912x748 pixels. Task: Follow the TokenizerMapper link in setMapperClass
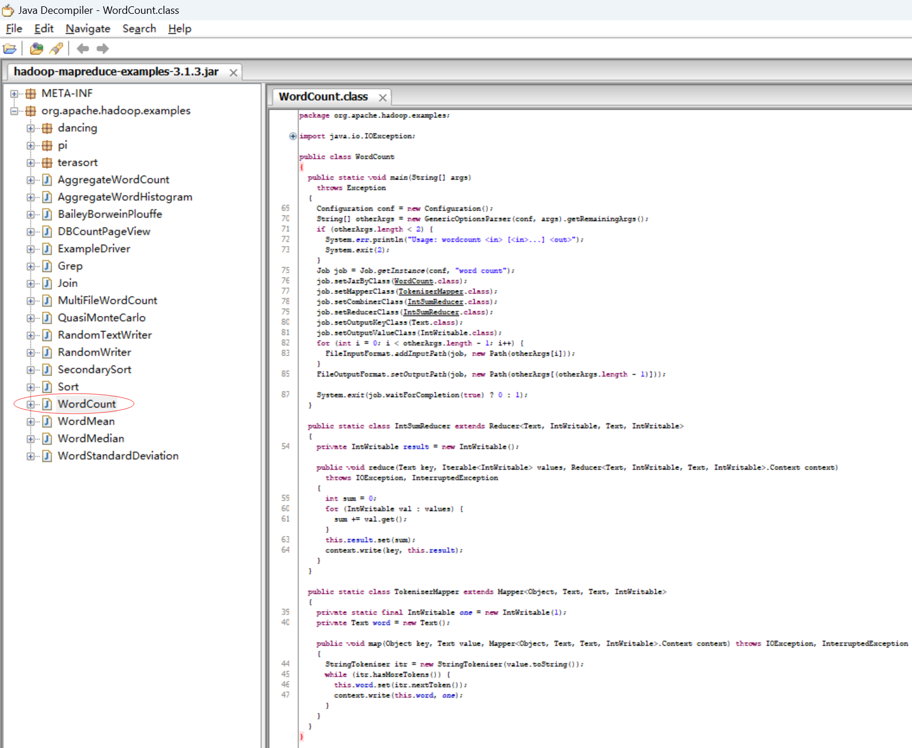pos(431,292)
